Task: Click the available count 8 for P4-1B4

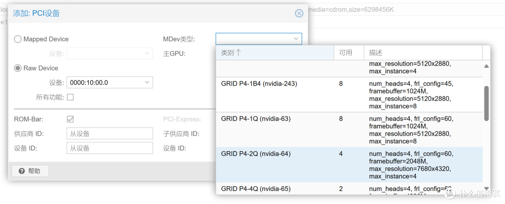Action: pos(341,84)
